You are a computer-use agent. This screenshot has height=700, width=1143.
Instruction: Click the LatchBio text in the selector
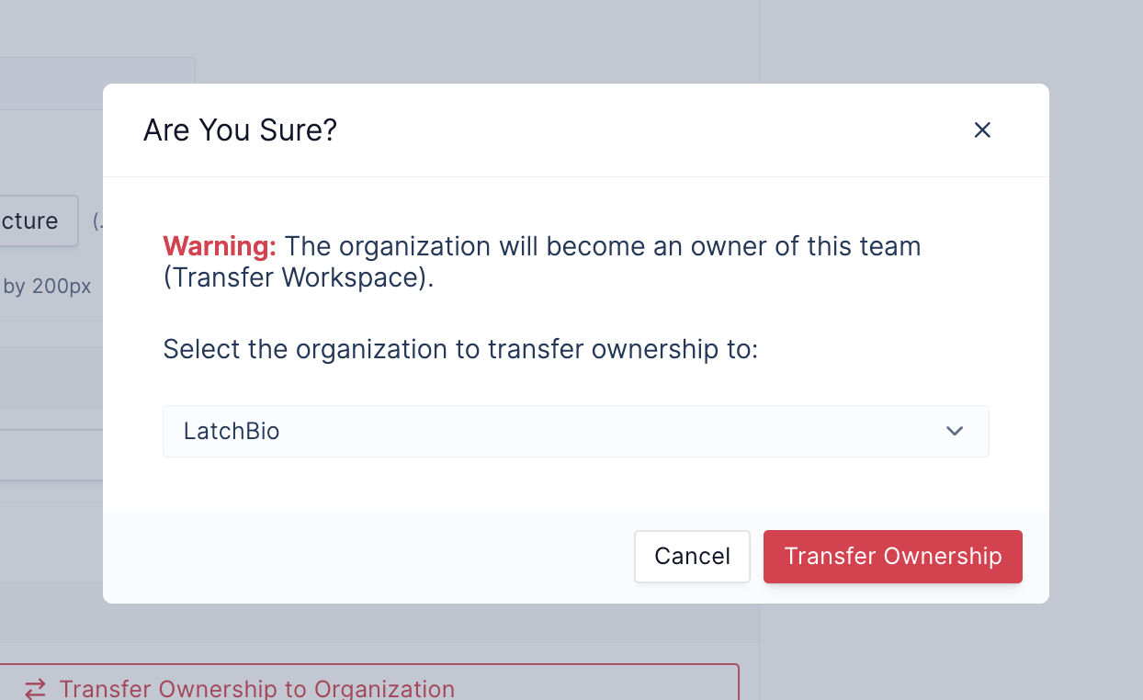pyautogui.click(x=232, y=431)
